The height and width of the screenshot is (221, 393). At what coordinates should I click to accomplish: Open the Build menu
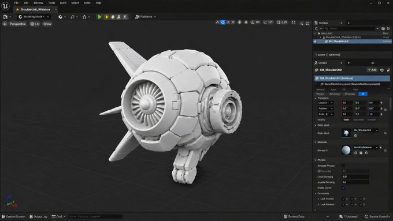[x=63, y=3]
